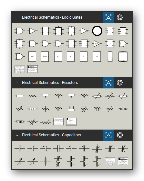
Task: Select the photoresistor zigzag with light arrows
Action: pos(46,122)
